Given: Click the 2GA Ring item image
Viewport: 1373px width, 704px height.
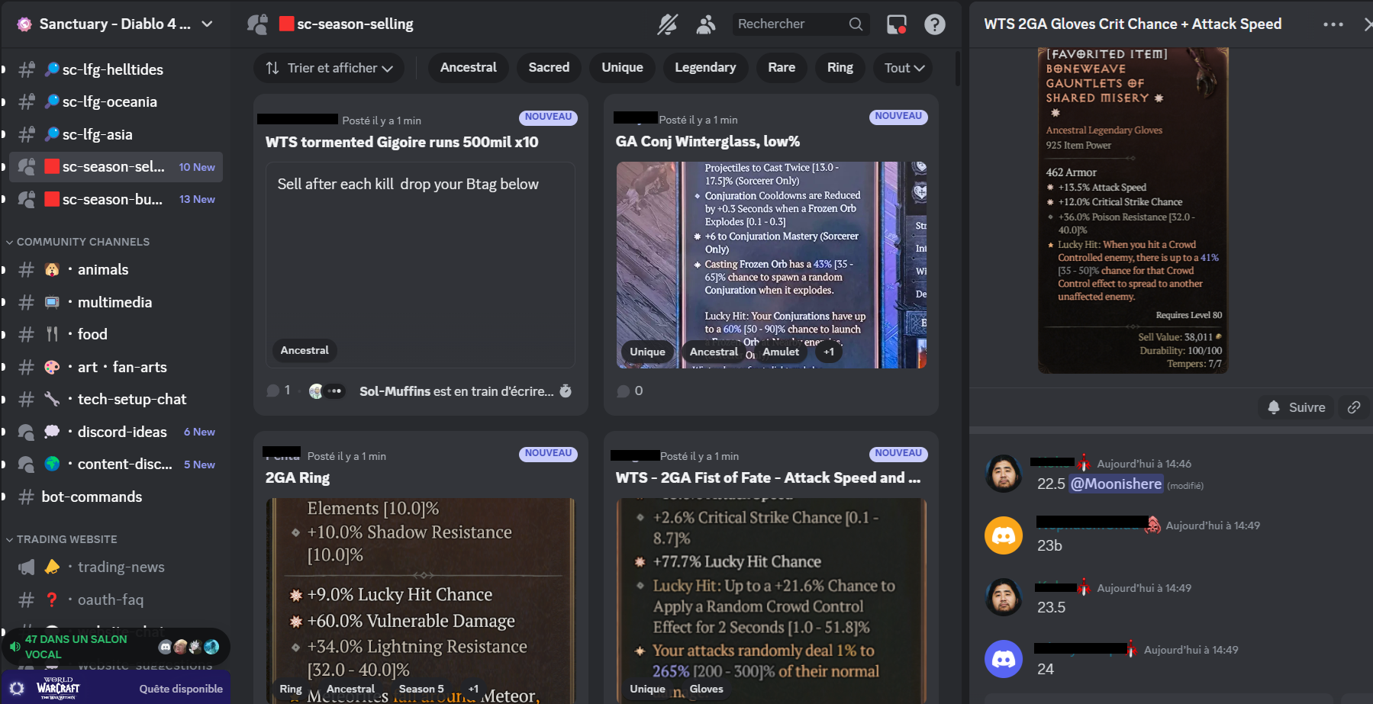Looking at the screenshot, I should [421, 600].
